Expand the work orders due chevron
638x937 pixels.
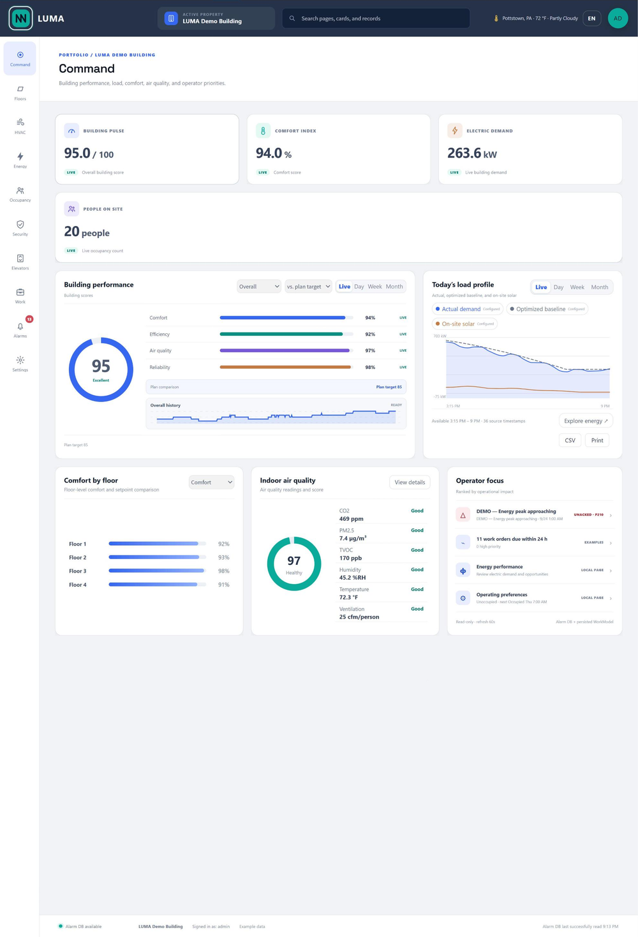pos(611,543)
